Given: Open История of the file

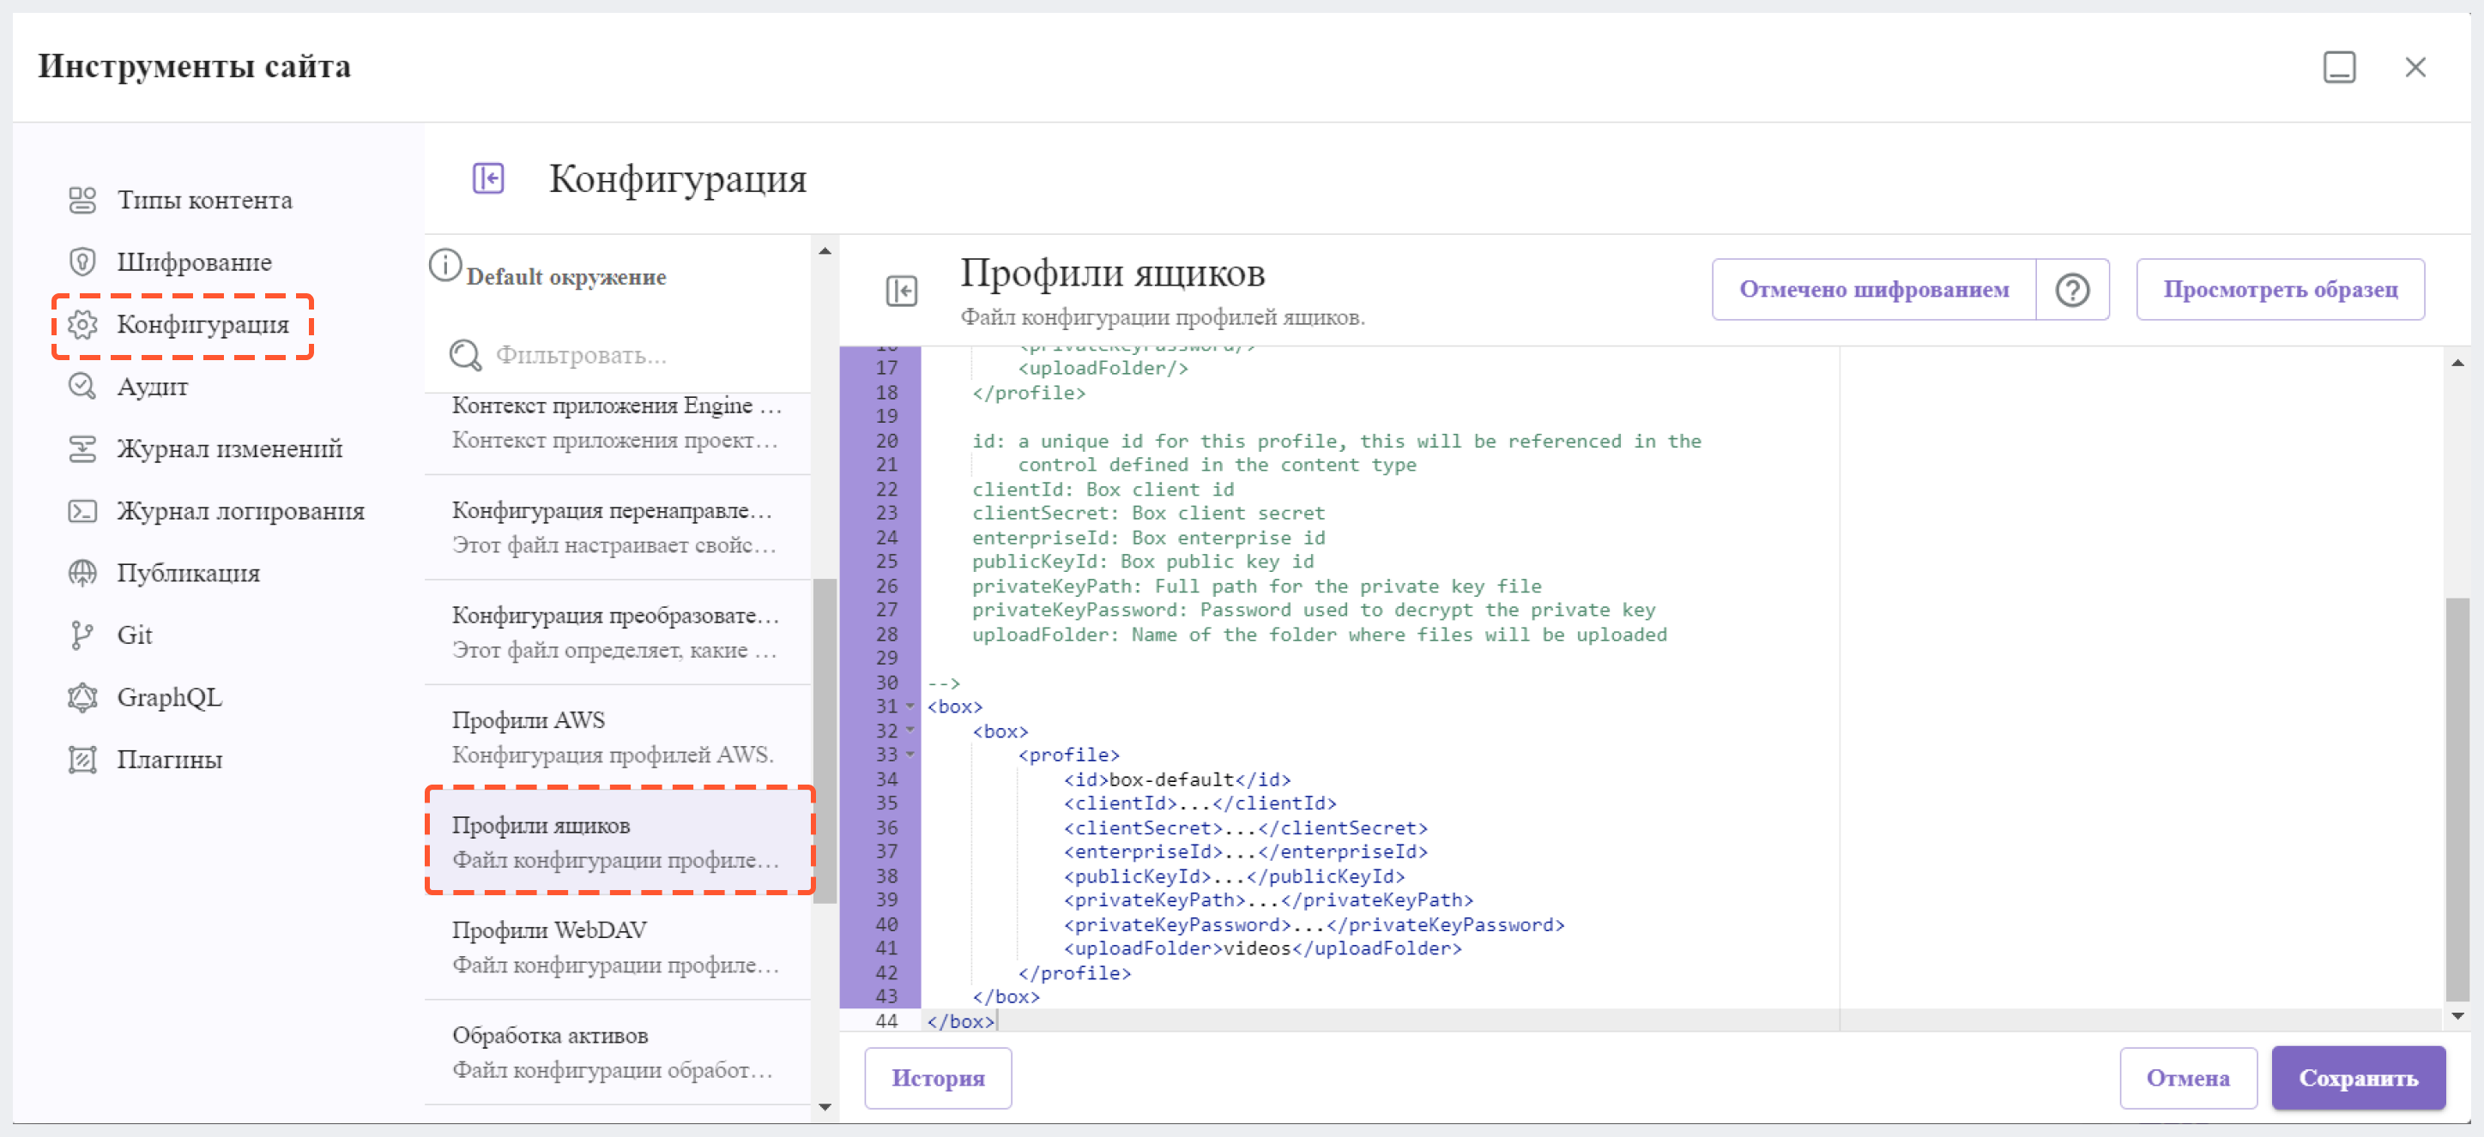Looking at the screenshot, I should (x=937, y=1078).
